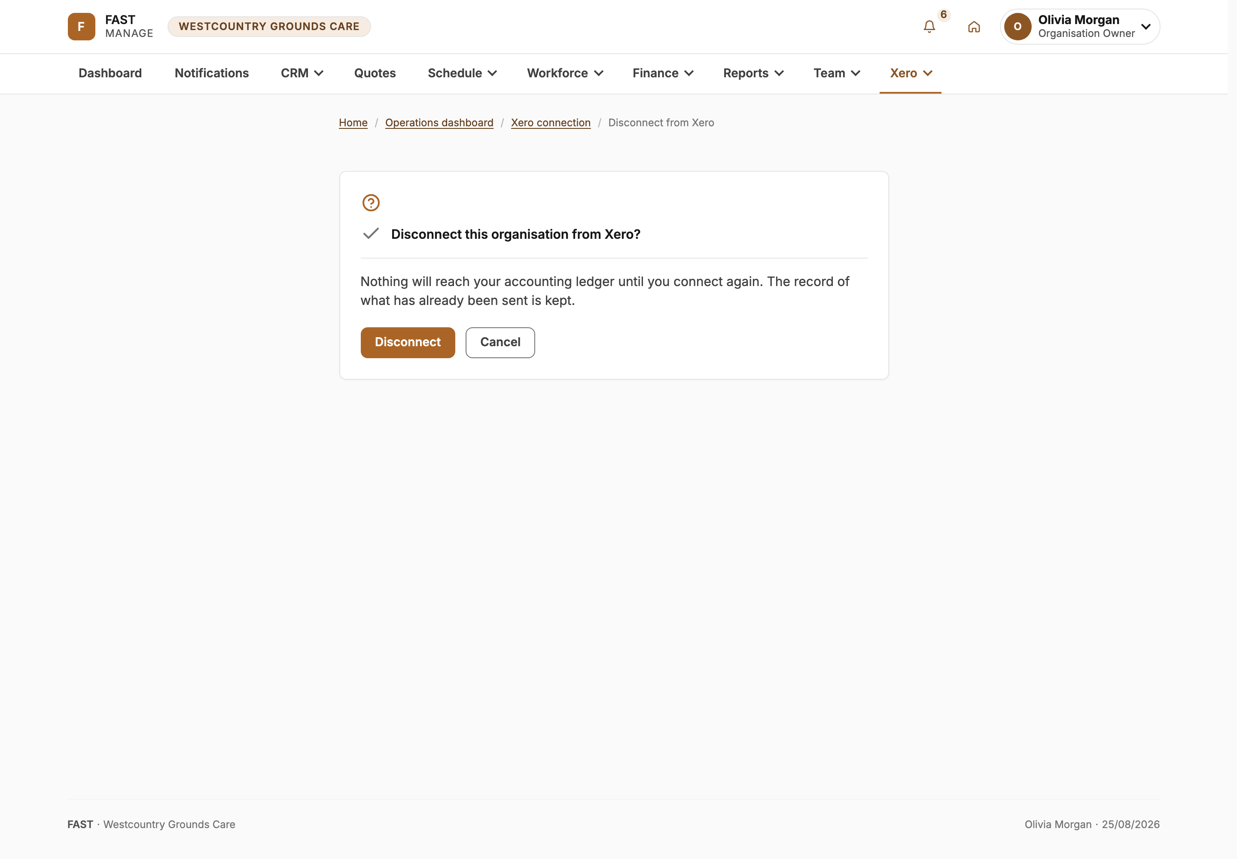This screenshot has width=1237, height=859.
Task: Click the checkmark icon beside the heading
Action: [x=371, y=234]
